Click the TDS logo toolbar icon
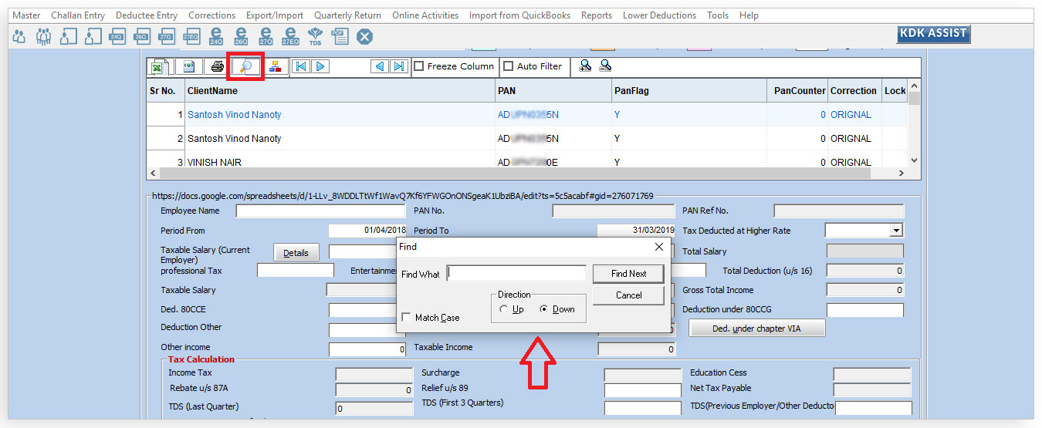The image size is (1042, 428). [x=315, y=35]
